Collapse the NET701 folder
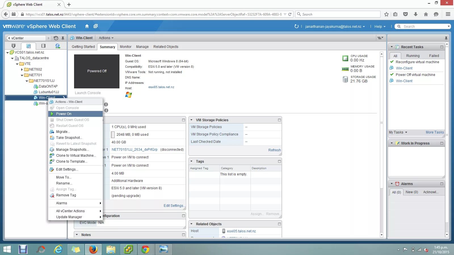The width and height of the screenshot is (454, 255). tap(22, 75)
